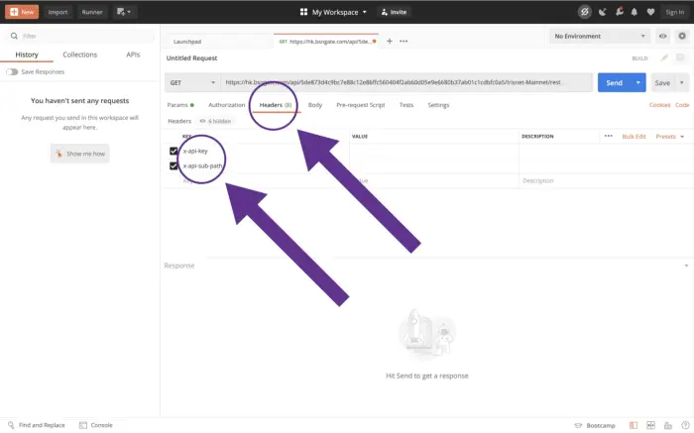Open the Runner
The image size is (694, 433).
tap(92, 12)
